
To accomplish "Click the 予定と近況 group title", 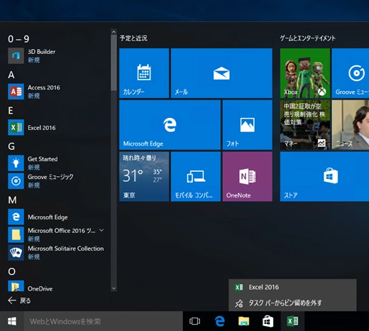I will click(x=133, y=38).
